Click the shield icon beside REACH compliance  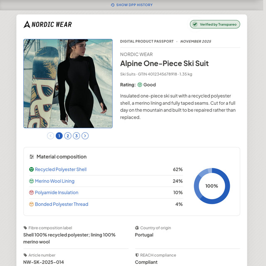[137, 255]
